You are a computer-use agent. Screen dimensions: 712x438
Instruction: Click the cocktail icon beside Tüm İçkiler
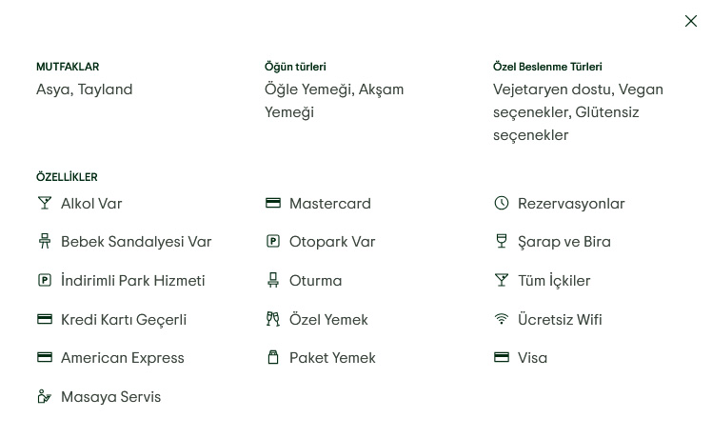(x=502, y=281)
